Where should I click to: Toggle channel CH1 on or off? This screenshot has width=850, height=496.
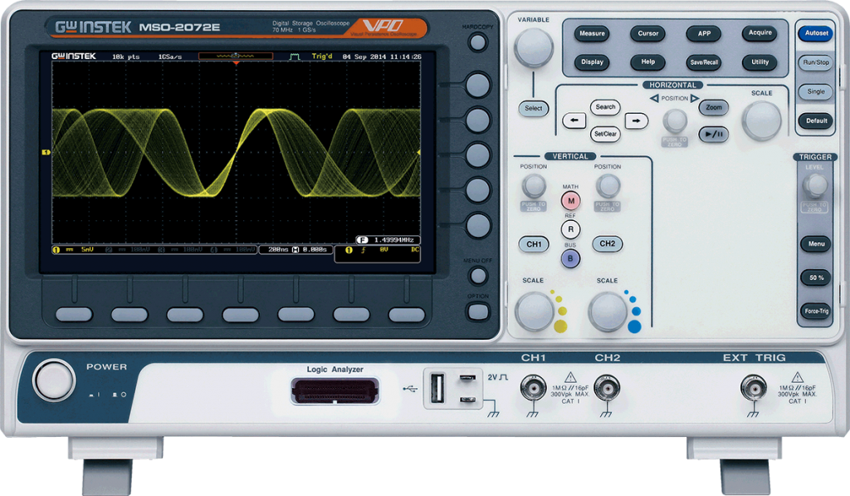(534, 244)
